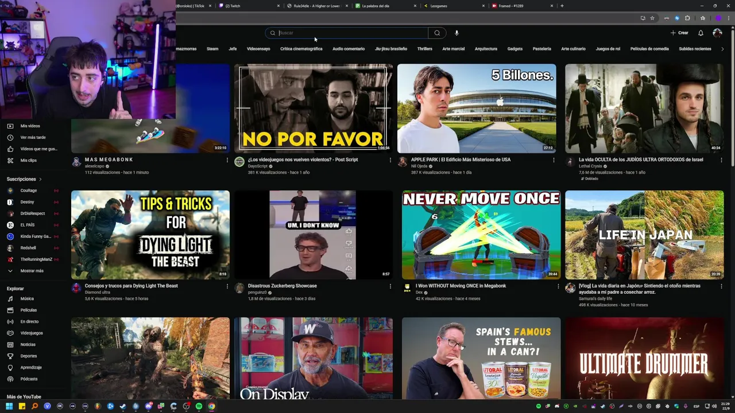Viewport: 735px width, 413px height.
Task: Open Steam from the taskbar
Action: (x=123, y=406)
